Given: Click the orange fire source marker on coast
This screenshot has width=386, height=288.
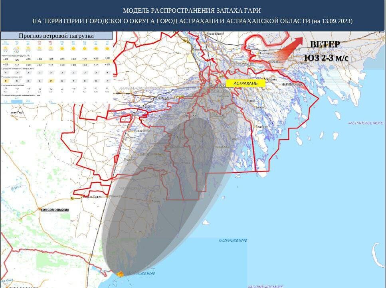Looking at the screenshot, I should (x=120, y=274).
